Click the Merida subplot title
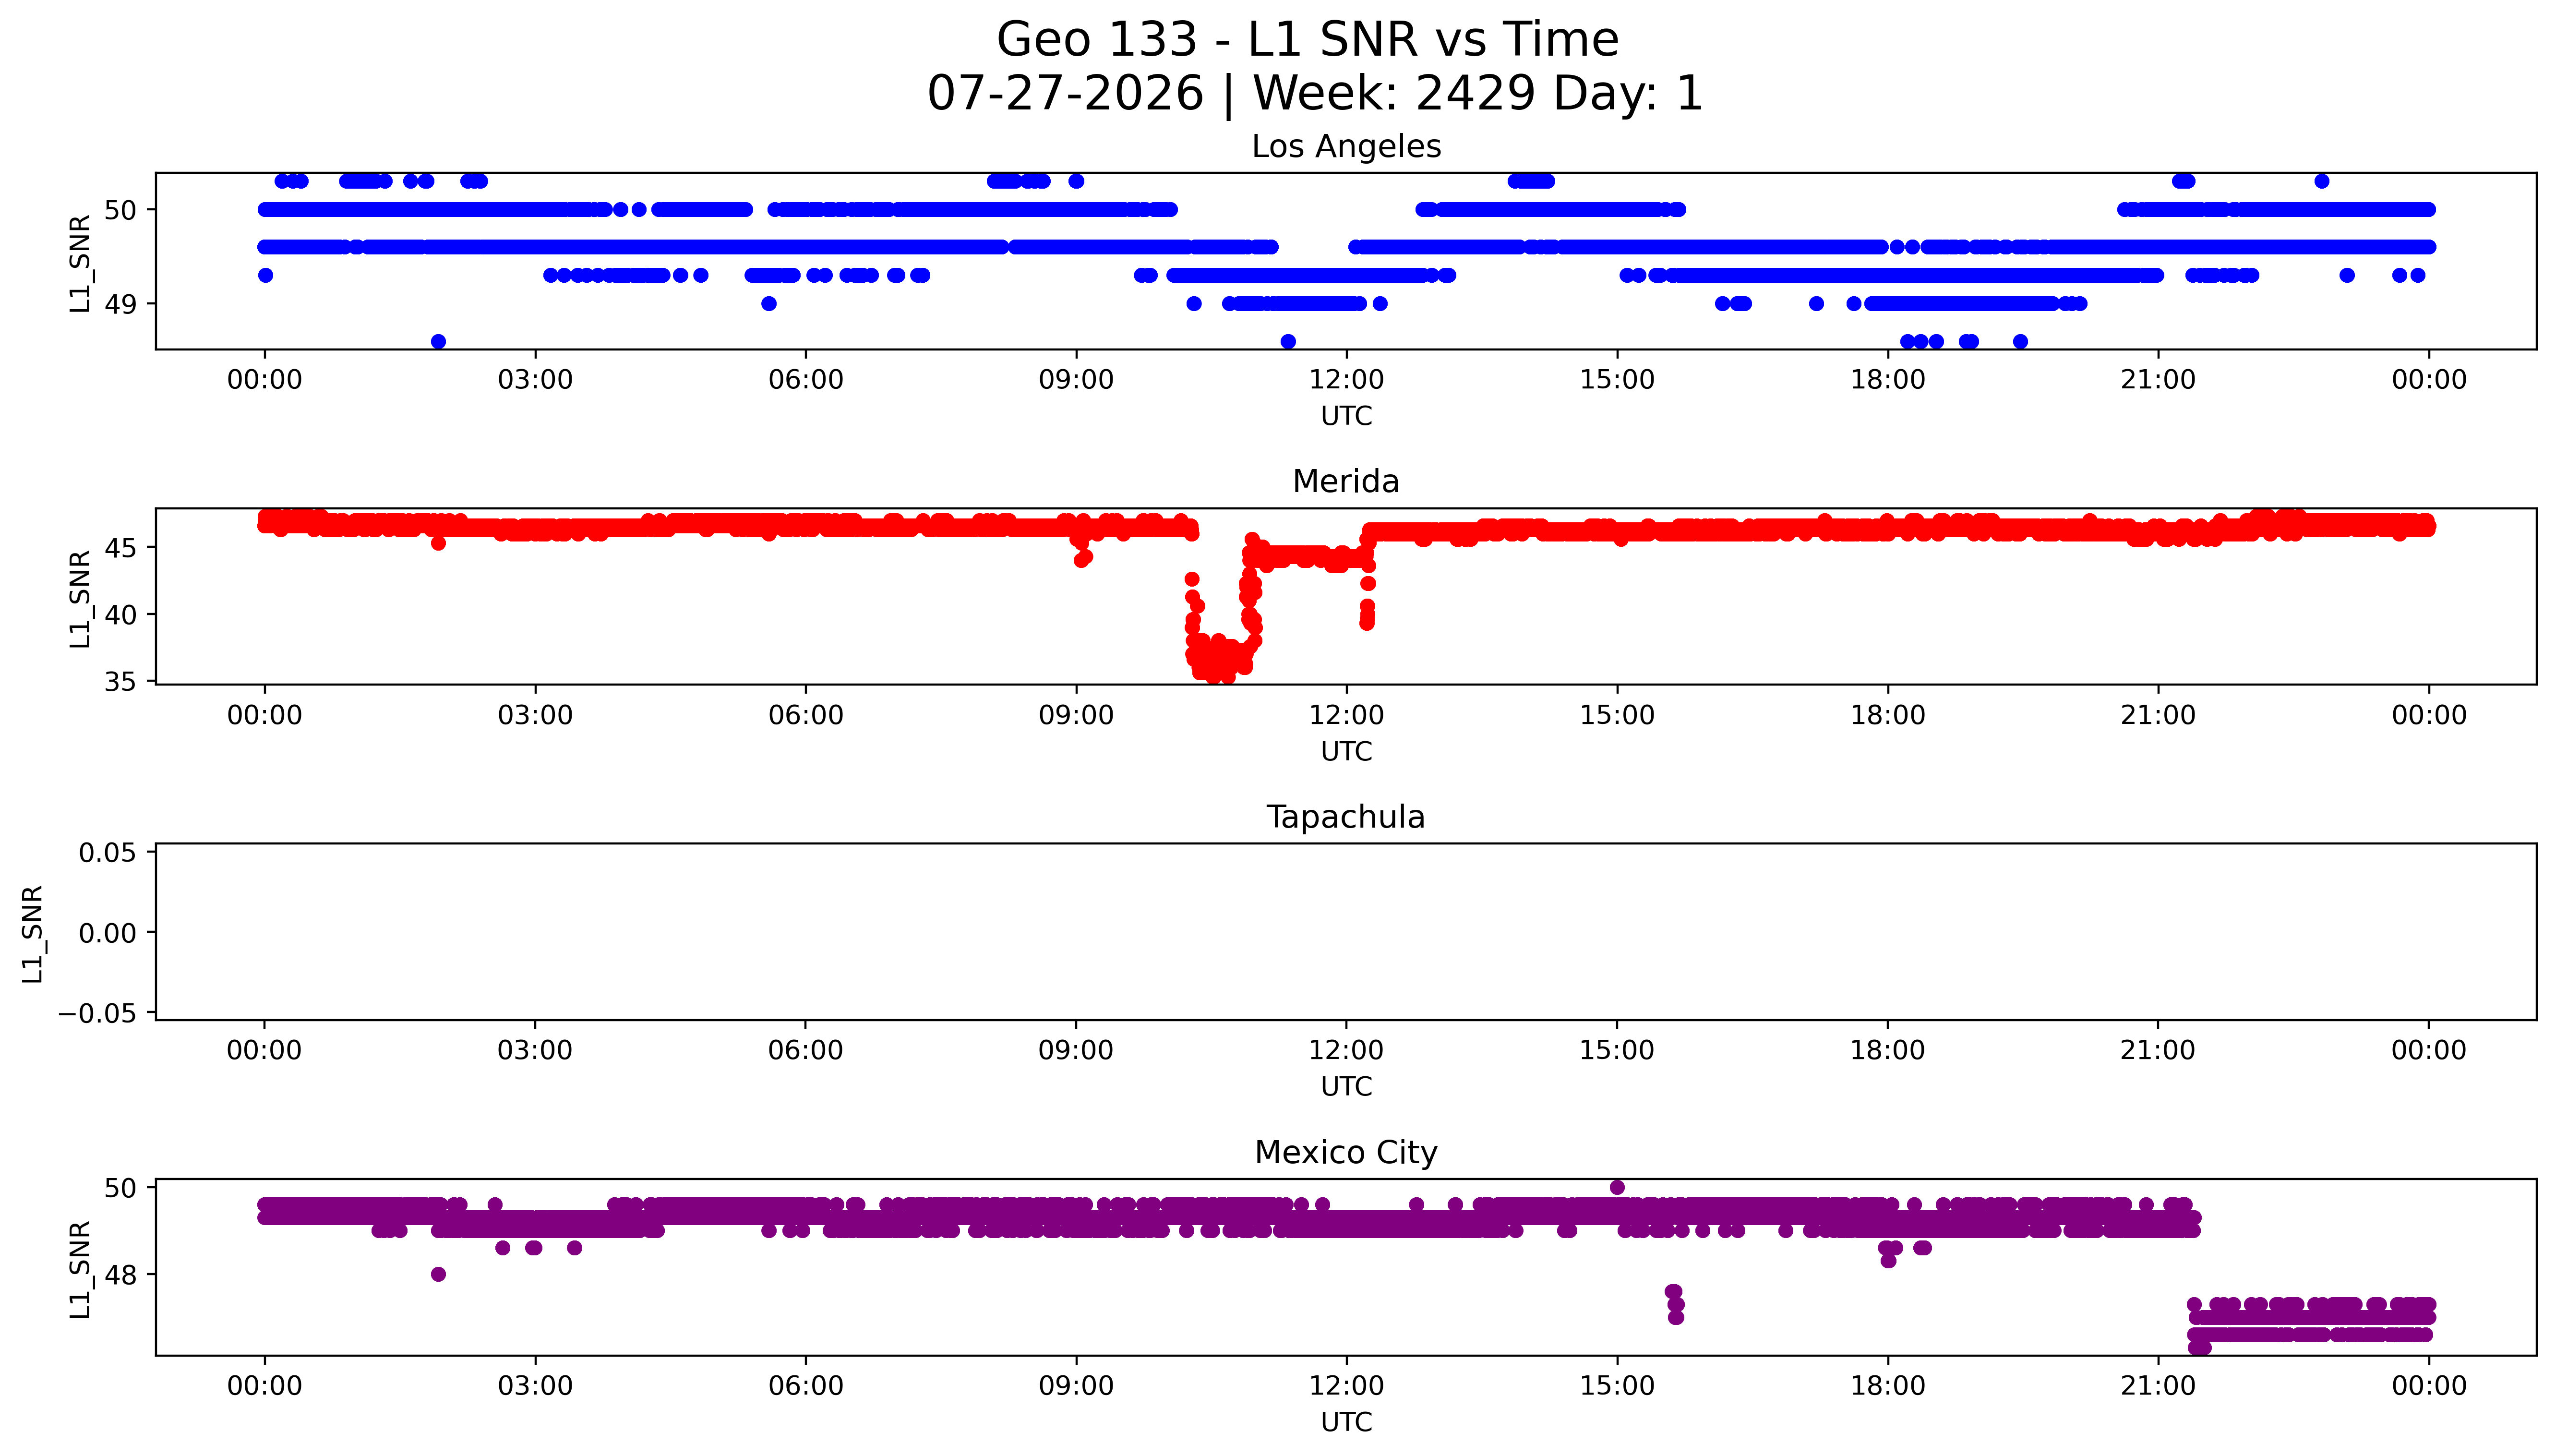This screenshot has height=1456, width=2556. pos(1345,482)
